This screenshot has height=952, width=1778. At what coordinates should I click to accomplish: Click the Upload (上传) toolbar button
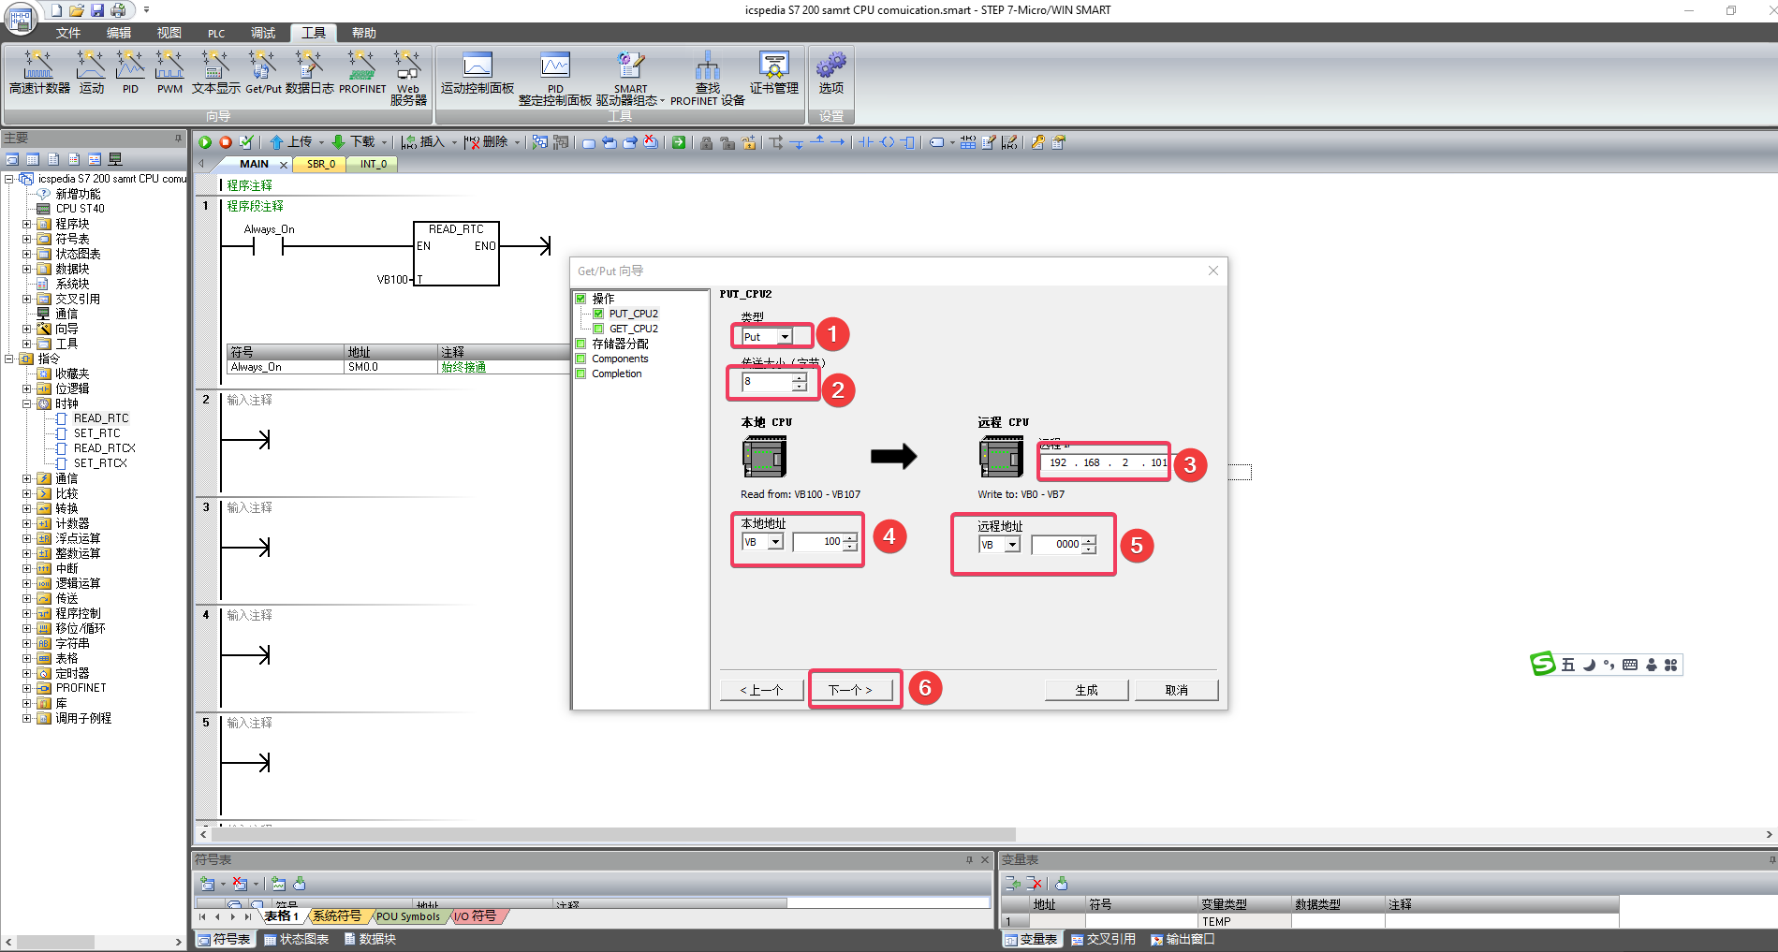tap(291, 142)
